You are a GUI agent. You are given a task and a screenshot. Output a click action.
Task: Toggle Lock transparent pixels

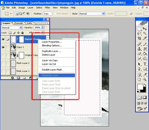(10, 33)
